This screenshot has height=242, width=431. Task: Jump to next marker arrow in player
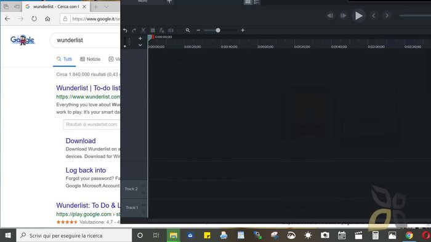[387, 15]
